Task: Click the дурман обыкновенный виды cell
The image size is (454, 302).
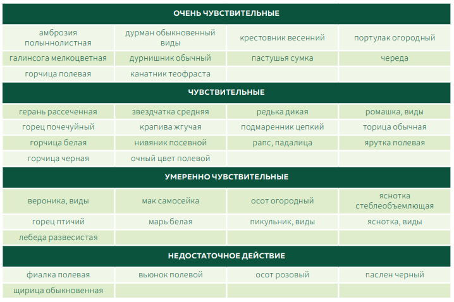Action: [170, 38]
